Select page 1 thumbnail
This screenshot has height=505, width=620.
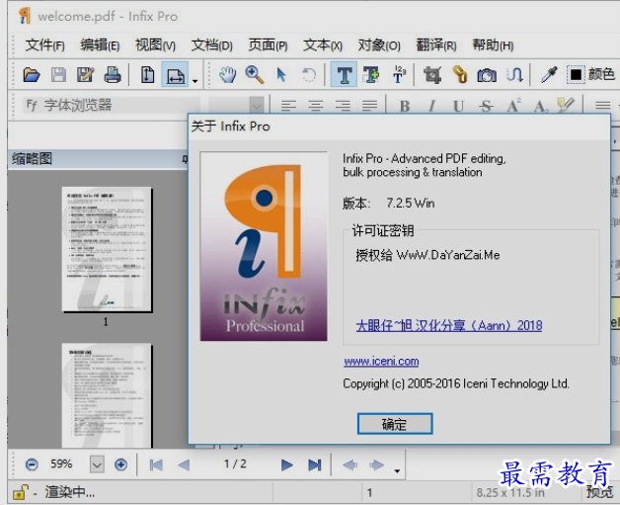coord(107,249)
